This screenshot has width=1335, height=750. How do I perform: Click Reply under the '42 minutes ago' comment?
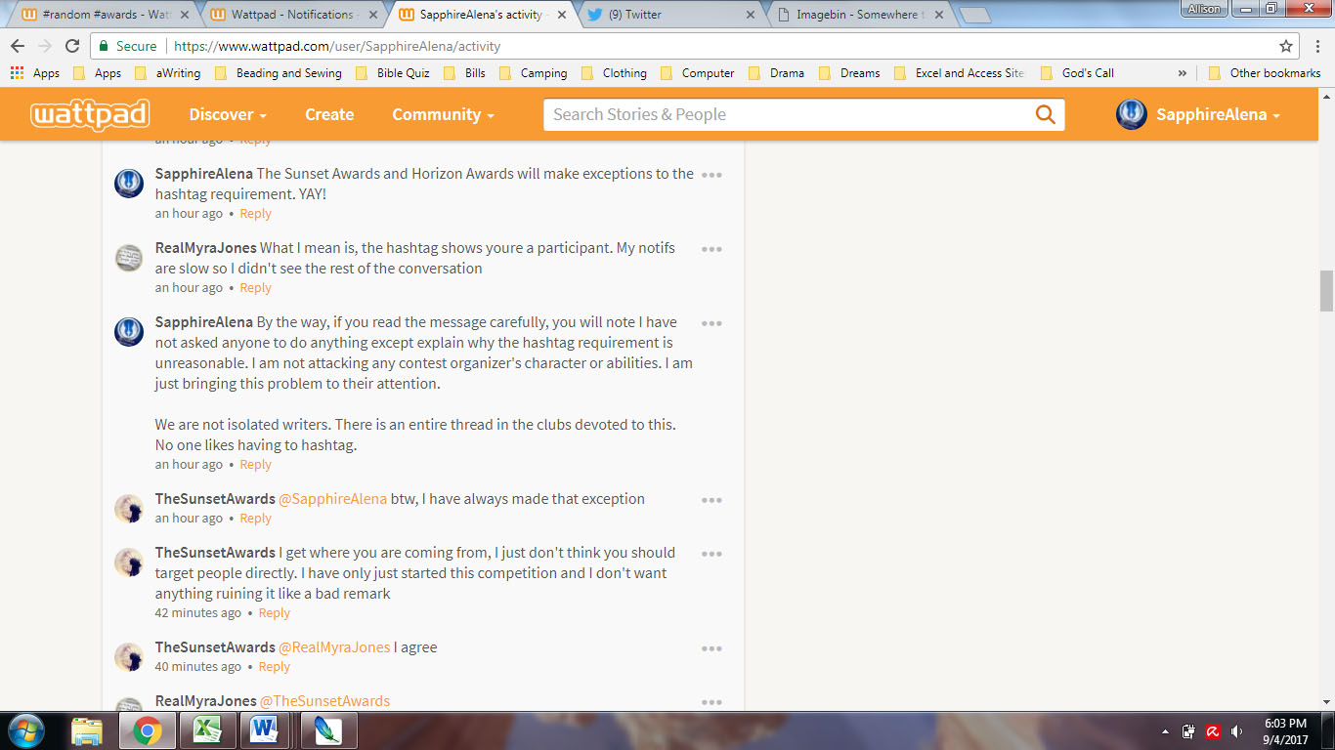tap(274, 613)
